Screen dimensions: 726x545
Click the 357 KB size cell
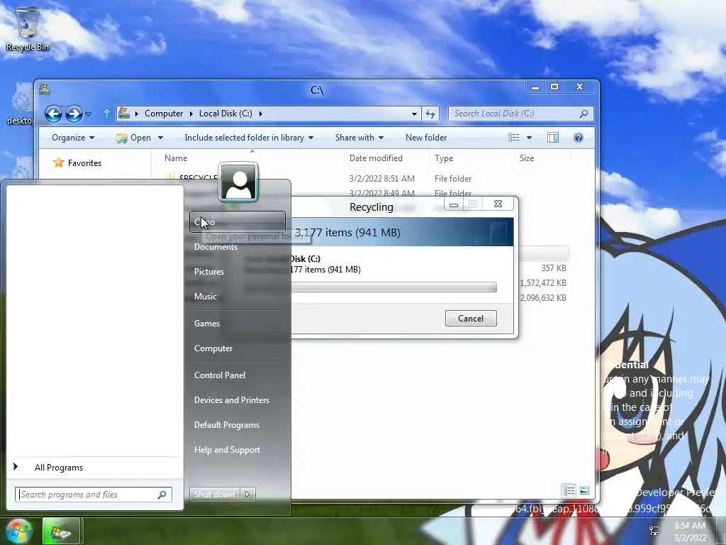point(554,268)
